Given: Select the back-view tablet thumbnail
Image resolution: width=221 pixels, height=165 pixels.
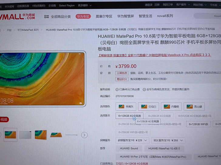Looking at the screenshot, I should tap(25, 135).
